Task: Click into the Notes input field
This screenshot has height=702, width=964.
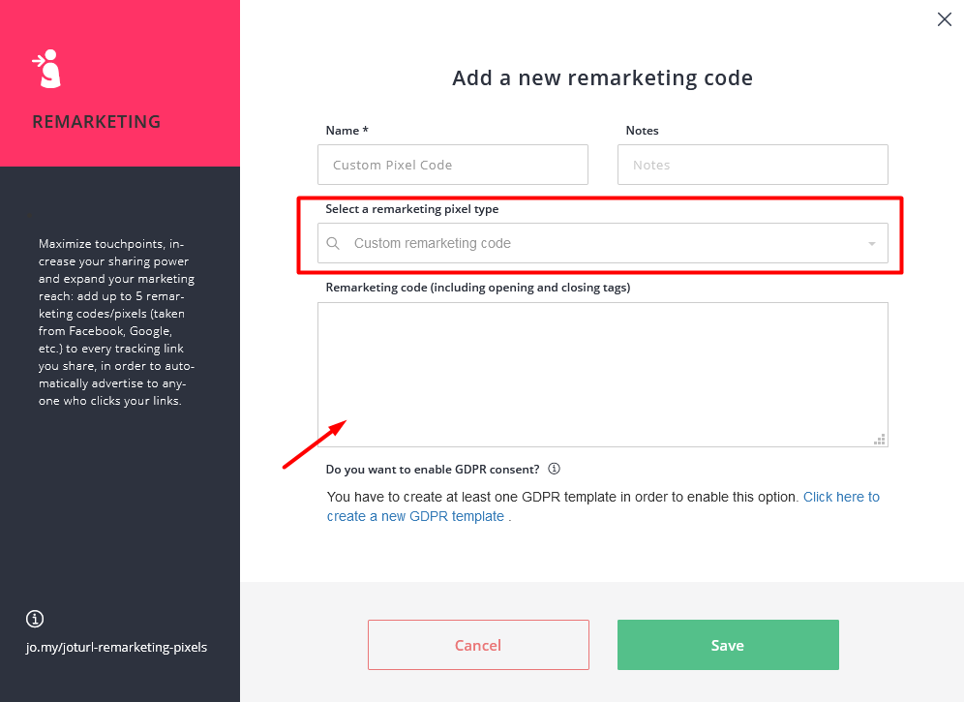Action: (752, 165)
